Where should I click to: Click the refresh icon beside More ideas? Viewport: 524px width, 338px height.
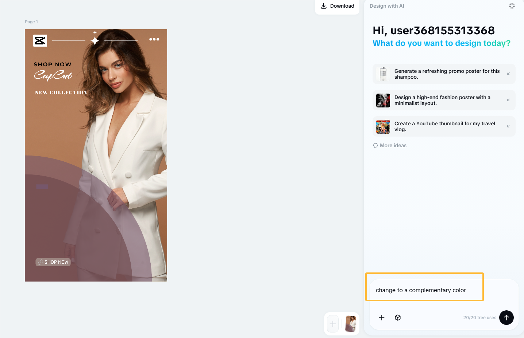point(375,145)
